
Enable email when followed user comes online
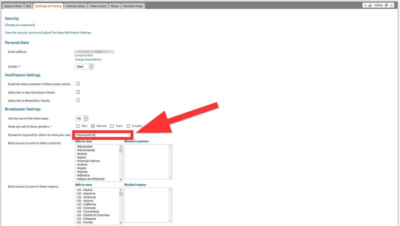(x=78, y=83)
